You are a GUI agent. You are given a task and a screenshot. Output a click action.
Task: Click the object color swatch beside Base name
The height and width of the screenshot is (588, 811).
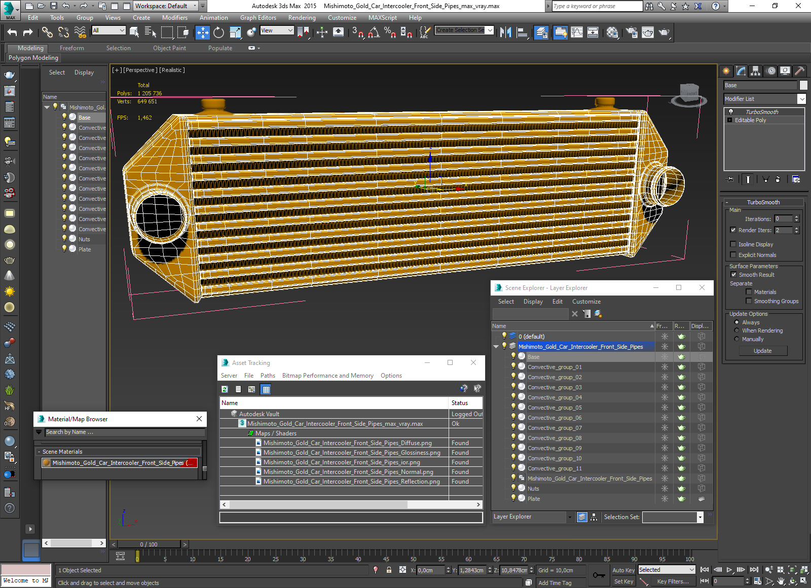pyautogui.click(x=803, y=85)
